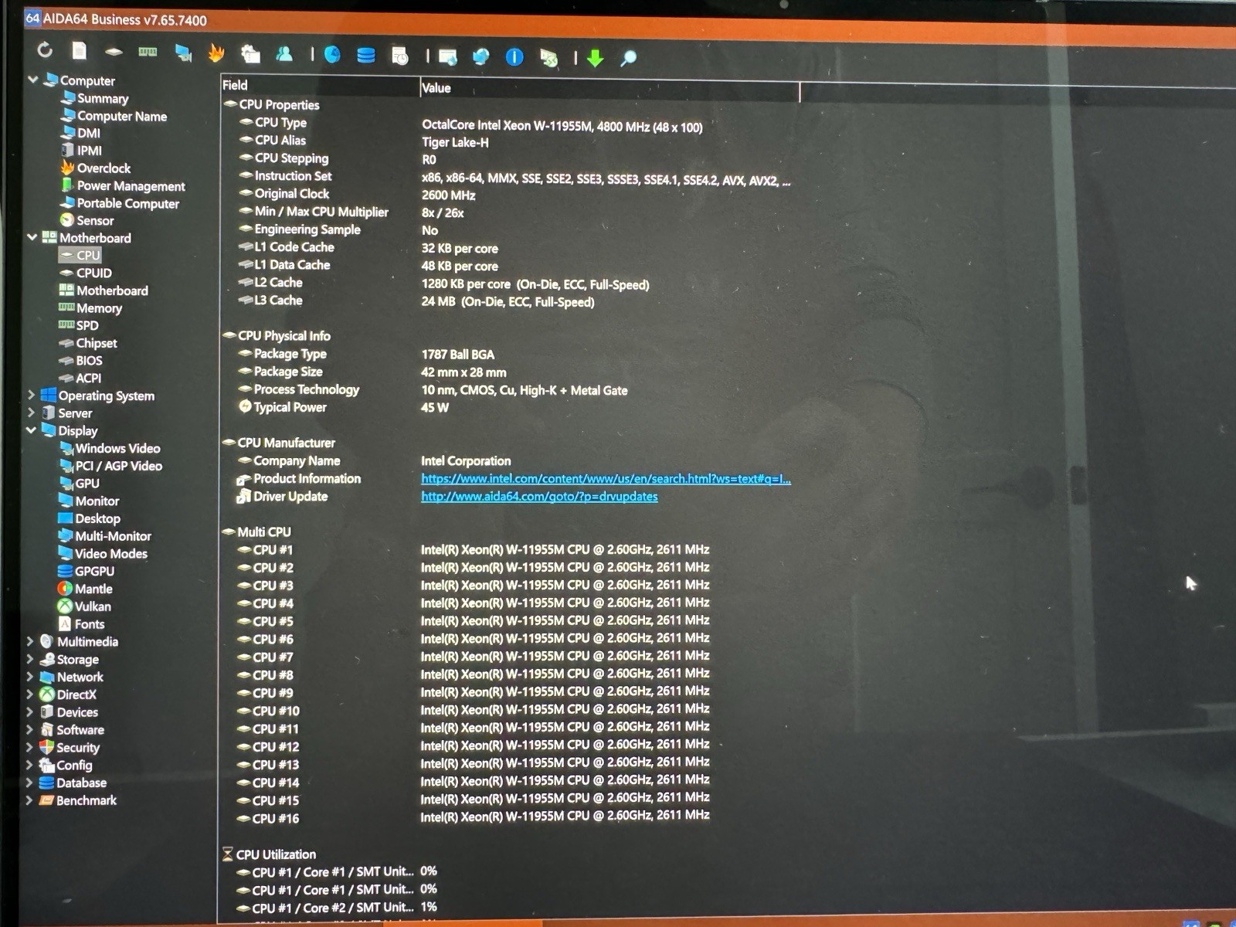Expand the DirectX tree node
The width and height of the screenshot is (1236, 927).
point(30,694)
